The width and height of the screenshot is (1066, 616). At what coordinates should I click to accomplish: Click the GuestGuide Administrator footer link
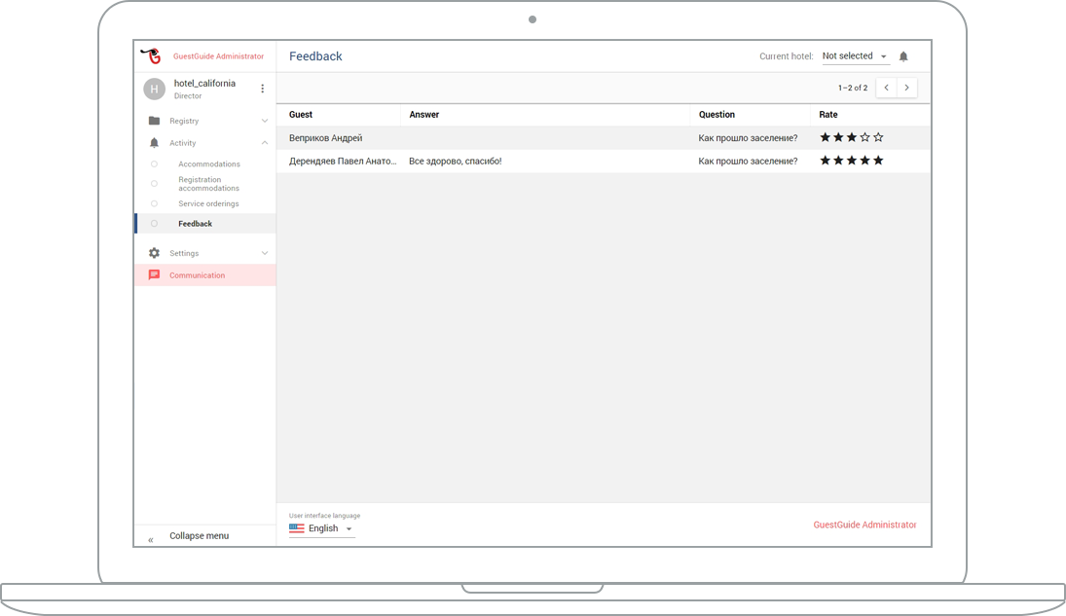click(864, 525)
